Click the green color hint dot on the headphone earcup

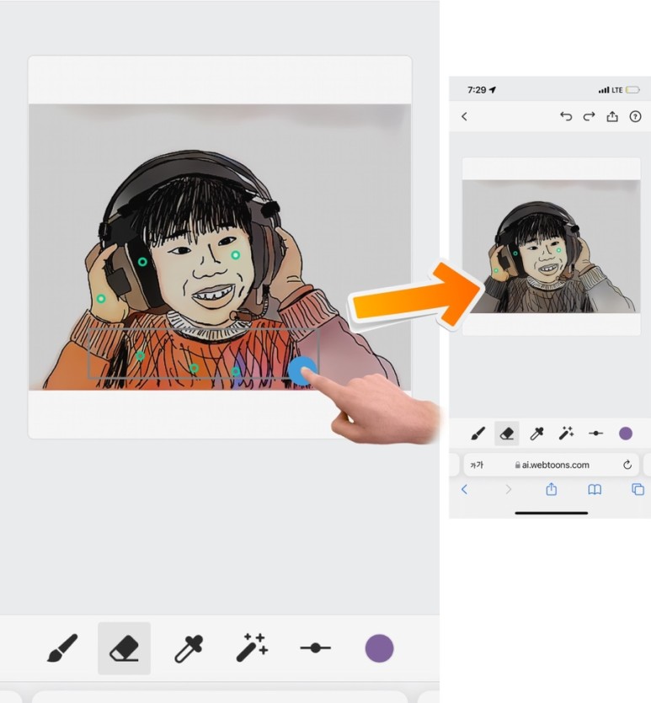142,262
